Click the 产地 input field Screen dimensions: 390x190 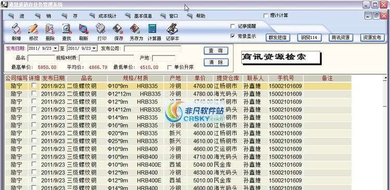click(x=163, y=58)
